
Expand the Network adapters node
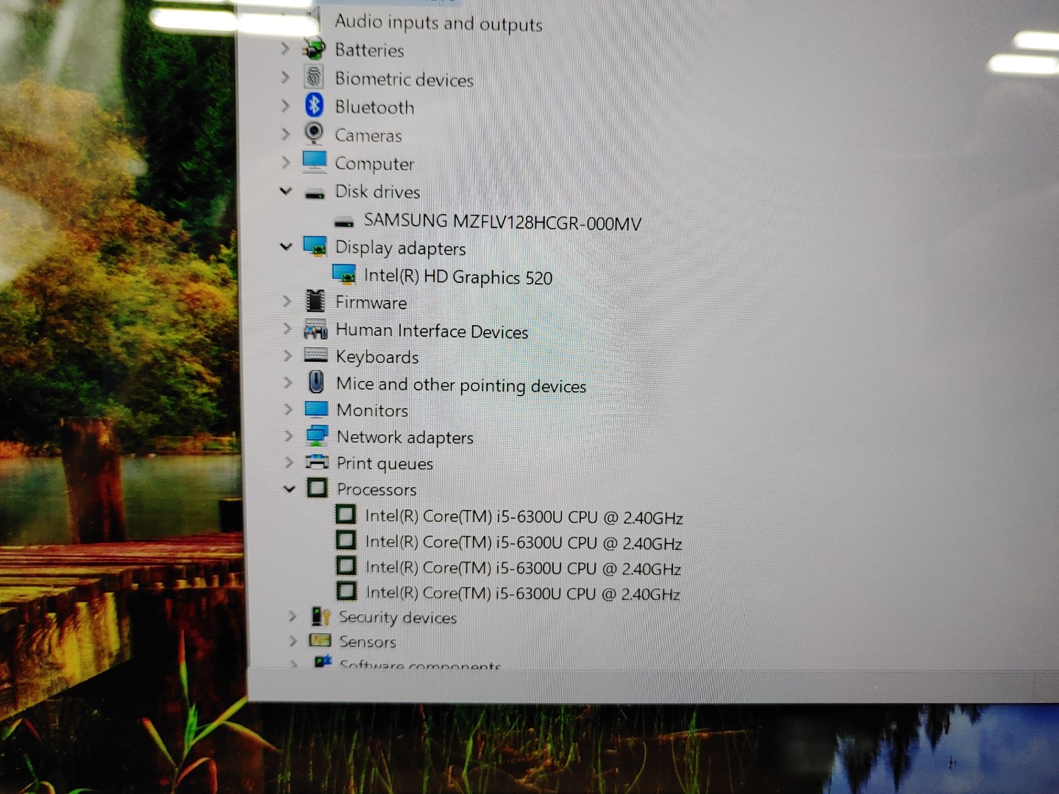point(289,435)
